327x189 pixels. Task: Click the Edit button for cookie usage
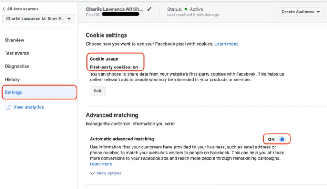(x=98, y=91)
